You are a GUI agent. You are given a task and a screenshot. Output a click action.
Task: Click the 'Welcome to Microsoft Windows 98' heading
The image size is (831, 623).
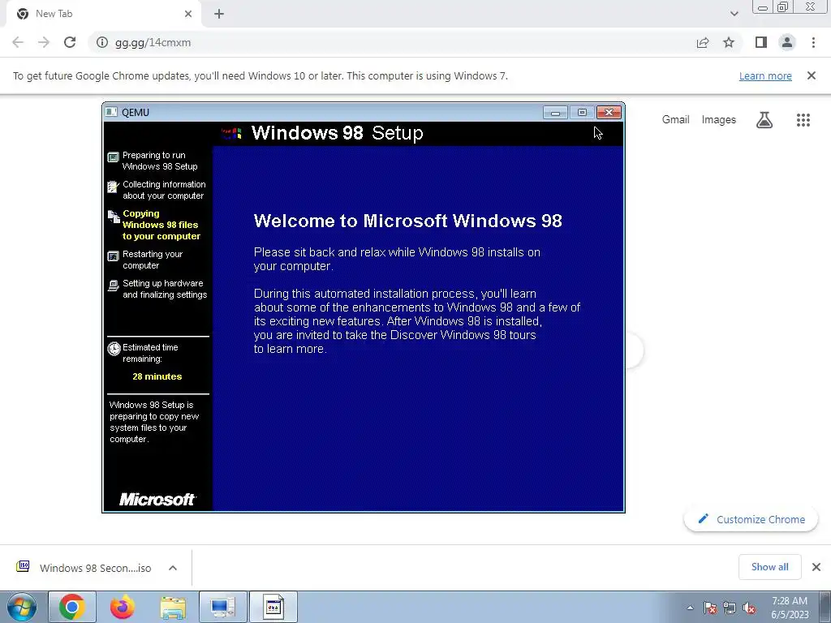tap(407, 221)
